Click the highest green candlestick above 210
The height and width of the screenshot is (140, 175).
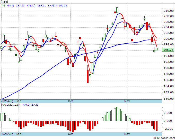[117, 10]
